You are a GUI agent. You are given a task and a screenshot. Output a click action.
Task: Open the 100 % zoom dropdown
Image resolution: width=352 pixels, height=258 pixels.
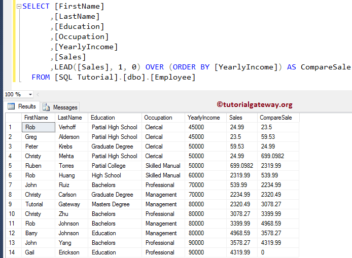click(x=30, y=94)
